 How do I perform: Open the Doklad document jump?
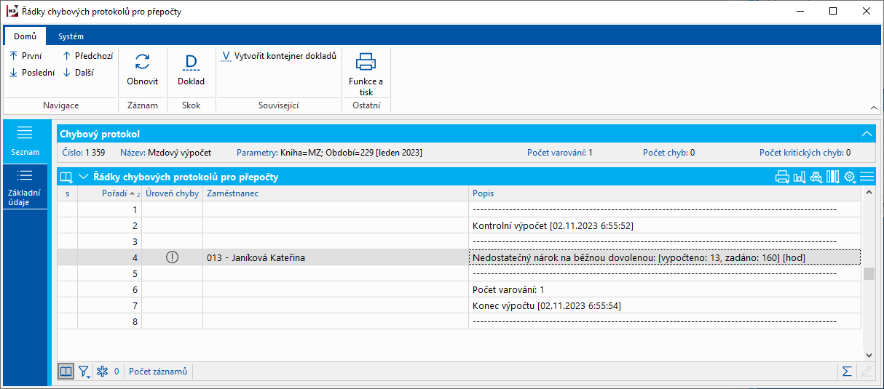(x=191, y=70)
